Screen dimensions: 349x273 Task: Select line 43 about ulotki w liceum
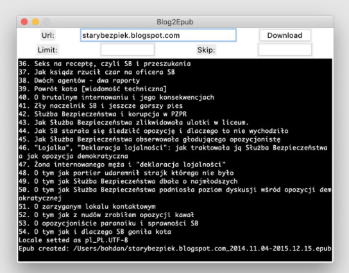tap(133, 123)
